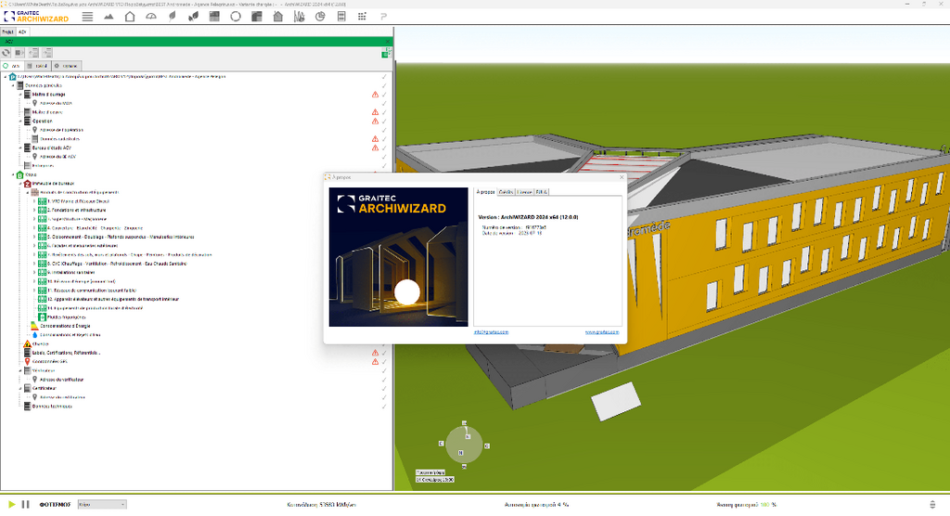950x516 pixels.
Task: Collapse the Maître d'ouvrage tree node
Action: (20, 95)
